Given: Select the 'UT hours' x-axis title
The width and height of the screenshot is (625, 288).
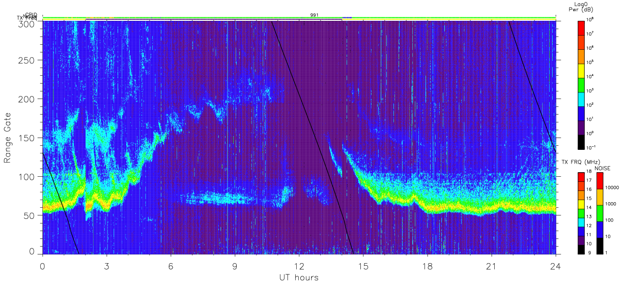Looking at the screenshot, I should 299,278.
